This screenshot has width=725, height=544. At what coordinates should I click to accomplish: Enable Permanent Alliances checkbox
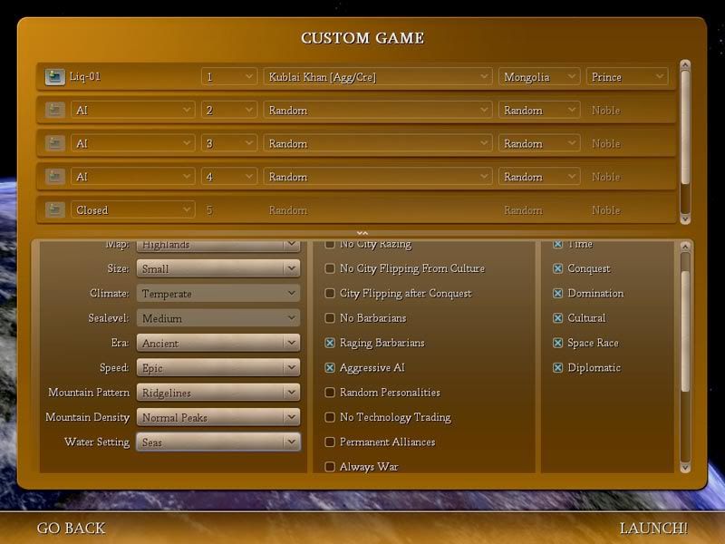[x=330, y=442]
